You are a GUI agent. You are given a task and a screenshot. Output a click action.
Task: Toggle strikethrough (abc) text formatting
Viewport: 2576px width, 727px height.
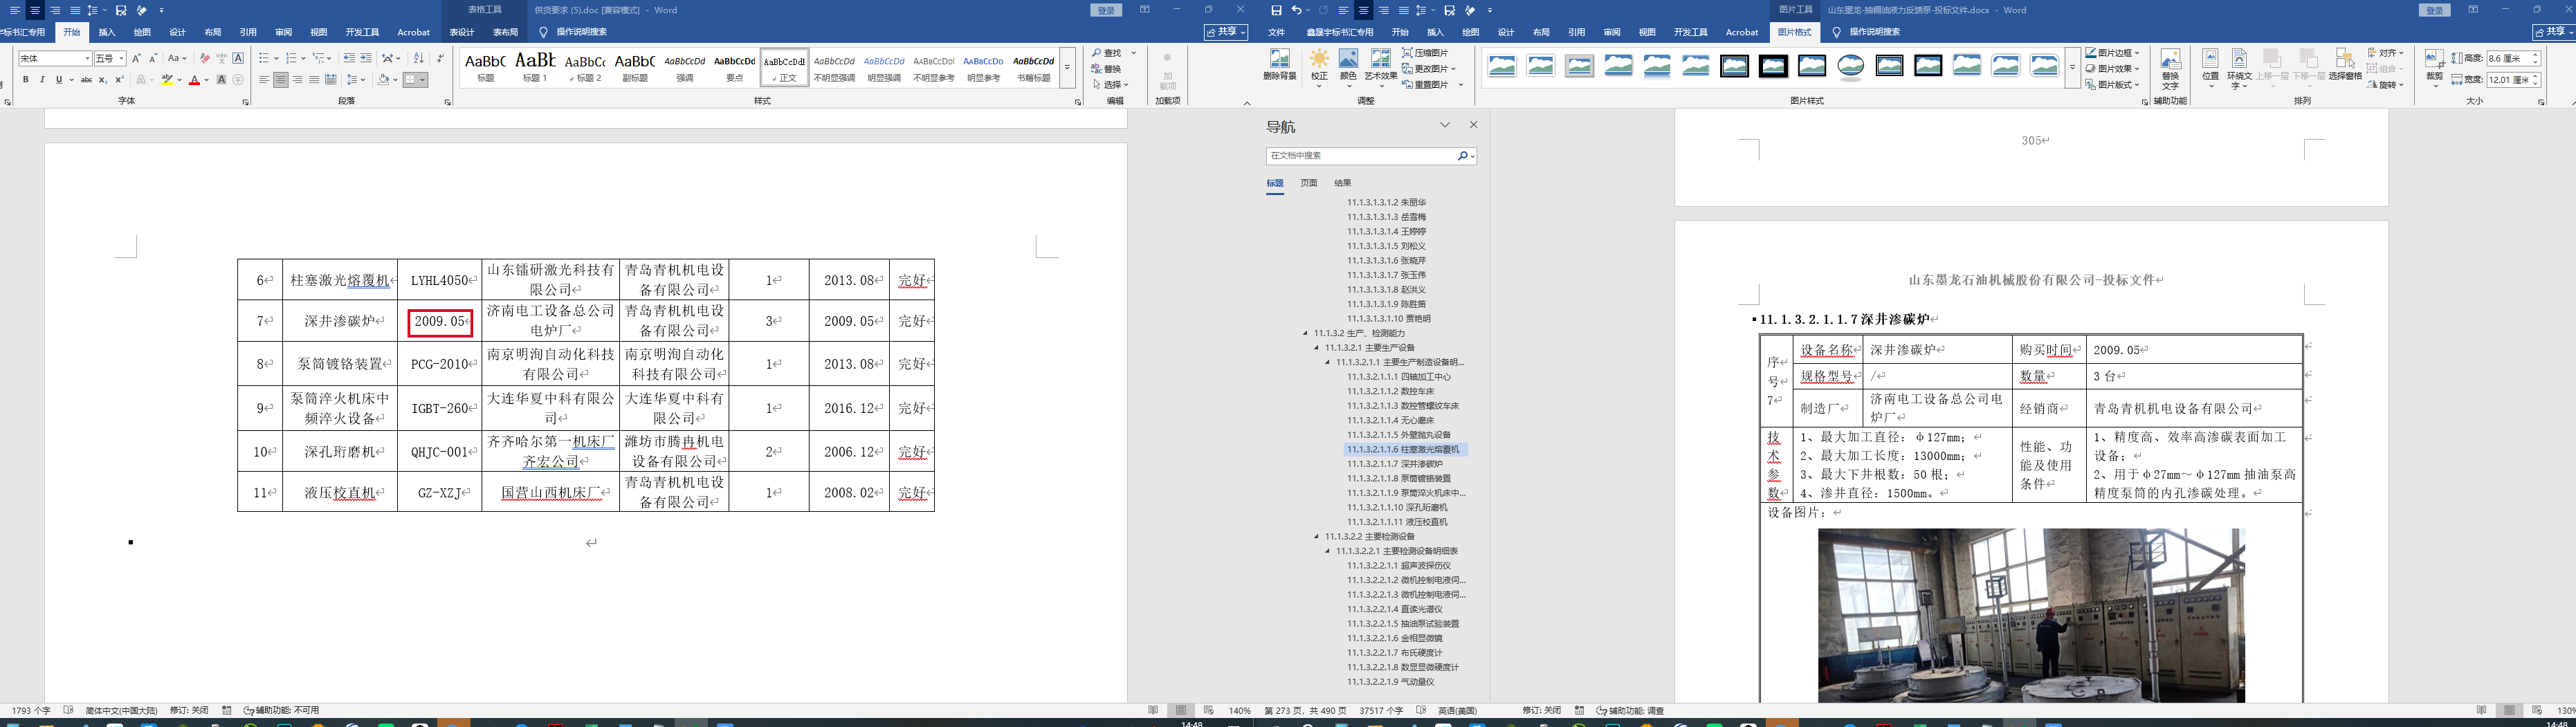[86, 80]
